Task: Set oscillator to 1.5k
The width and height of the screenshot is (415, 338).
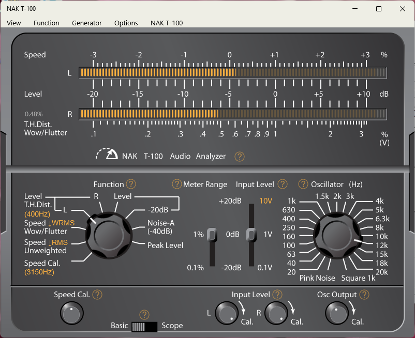Action: [322, 196]
